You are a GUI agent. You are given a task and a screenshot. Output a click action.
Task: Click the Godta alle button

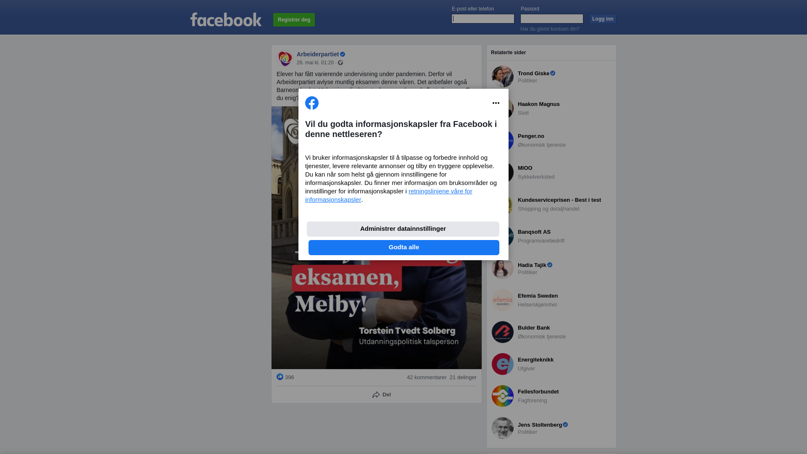coord(404,248)
